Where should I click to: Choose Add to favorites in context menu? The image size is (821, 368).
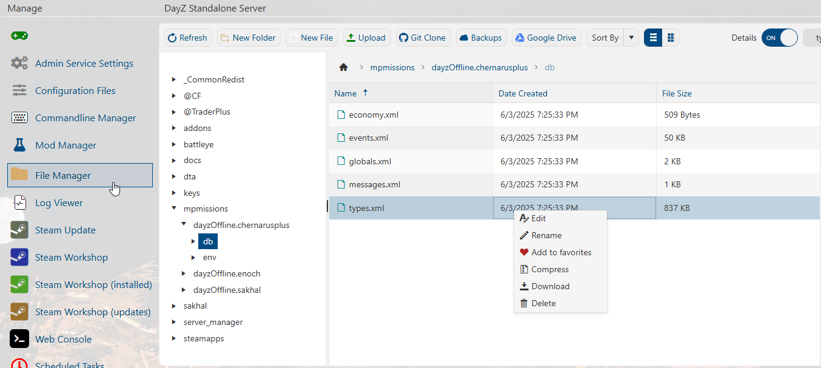pos(560,252)
